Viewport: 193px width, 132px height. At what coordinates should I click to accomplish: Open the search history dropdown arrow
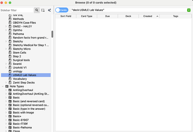click(189, 10)
